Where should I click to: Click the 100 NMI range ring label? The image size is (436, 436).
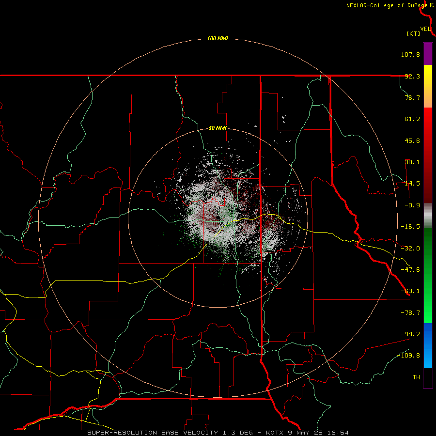point(218,38)
